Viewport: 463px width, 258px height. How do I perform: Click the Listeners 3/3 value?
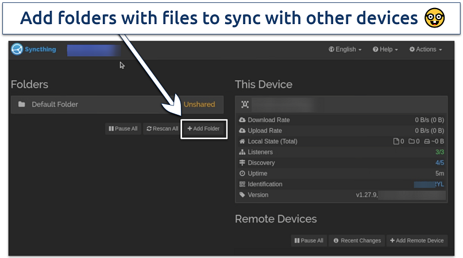(x=440, y=153)
